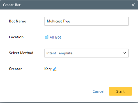Image resolution: width=138 pixels, height=103 pixels.
Task: Click the Create Bot title text
Action: (x=12, y=5)
